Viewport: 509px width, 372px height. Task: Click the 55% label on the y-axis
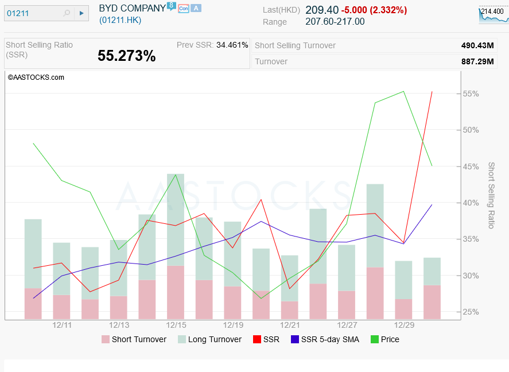tap(471, 94)
